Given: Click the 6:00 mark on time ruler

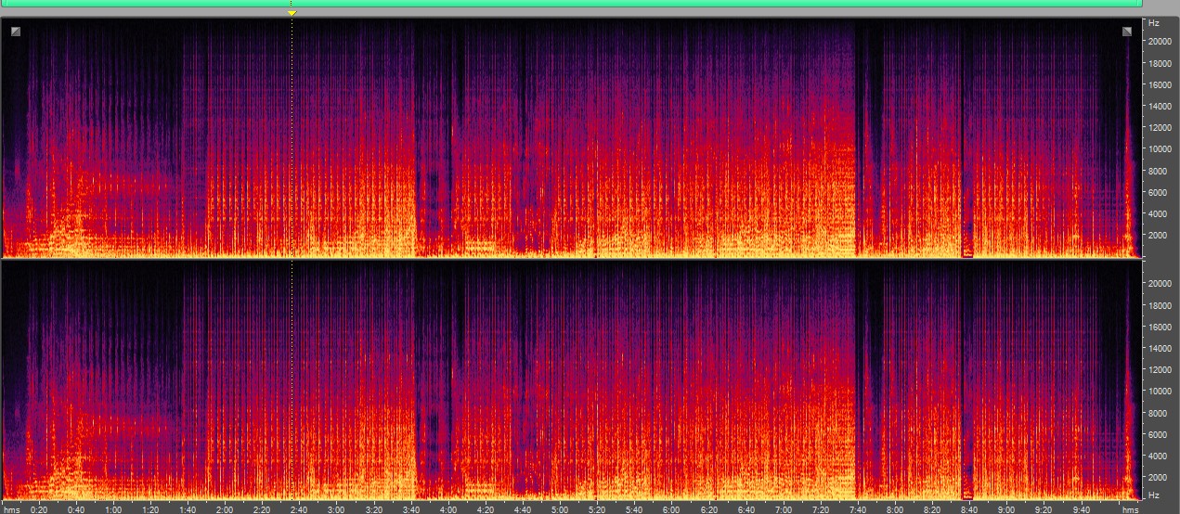Looking at the screenshot, I should coord(671,509).
